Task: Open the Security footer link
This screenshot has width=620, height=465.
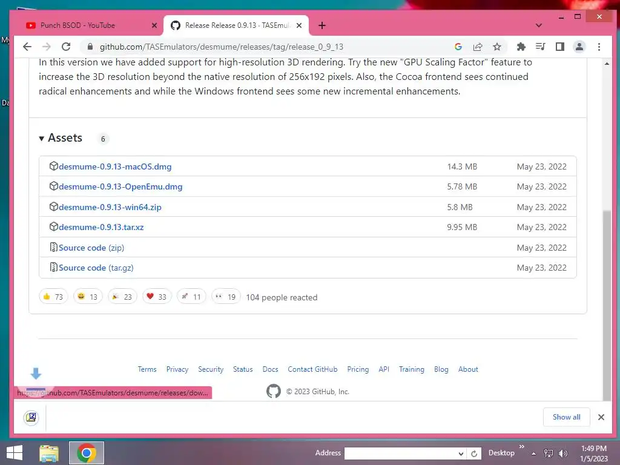Action: [211, 369]
